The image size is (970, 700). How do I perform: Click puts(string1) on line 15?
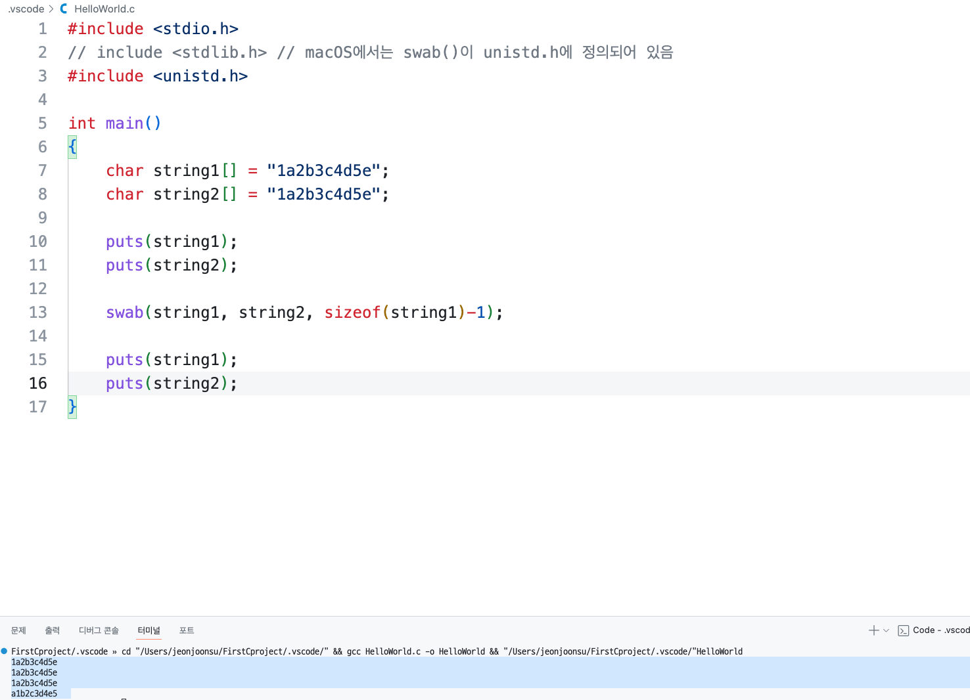click(172, 360)
